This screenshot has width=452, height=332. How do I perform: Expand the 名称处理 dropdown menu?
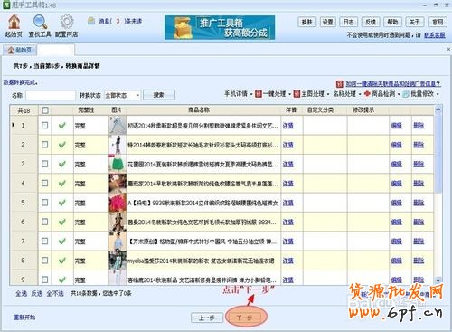pyautogui.click(x=347, y=94)
